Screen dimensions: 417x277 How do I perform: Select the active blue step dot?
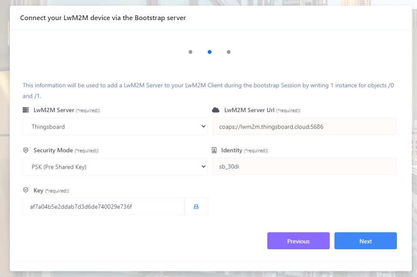click(210, 52)
